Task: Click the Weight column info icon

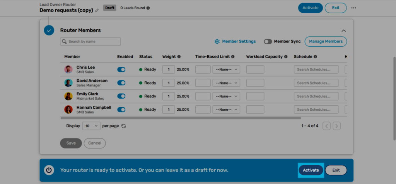Action: 179,57
